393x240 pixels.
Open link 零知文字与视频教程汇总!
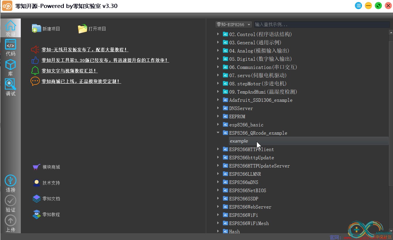click(69, 71)
